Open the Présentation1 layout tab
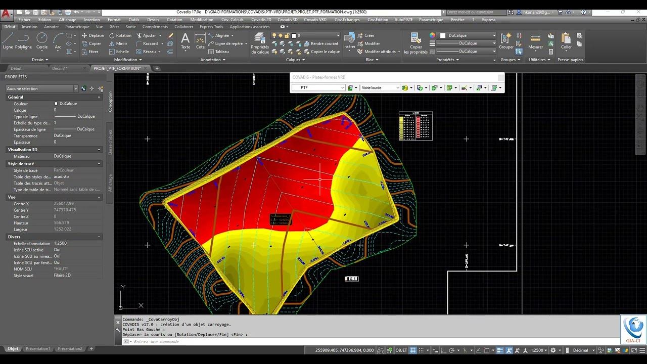Screen dimensions: 647x364 [38, 349]
